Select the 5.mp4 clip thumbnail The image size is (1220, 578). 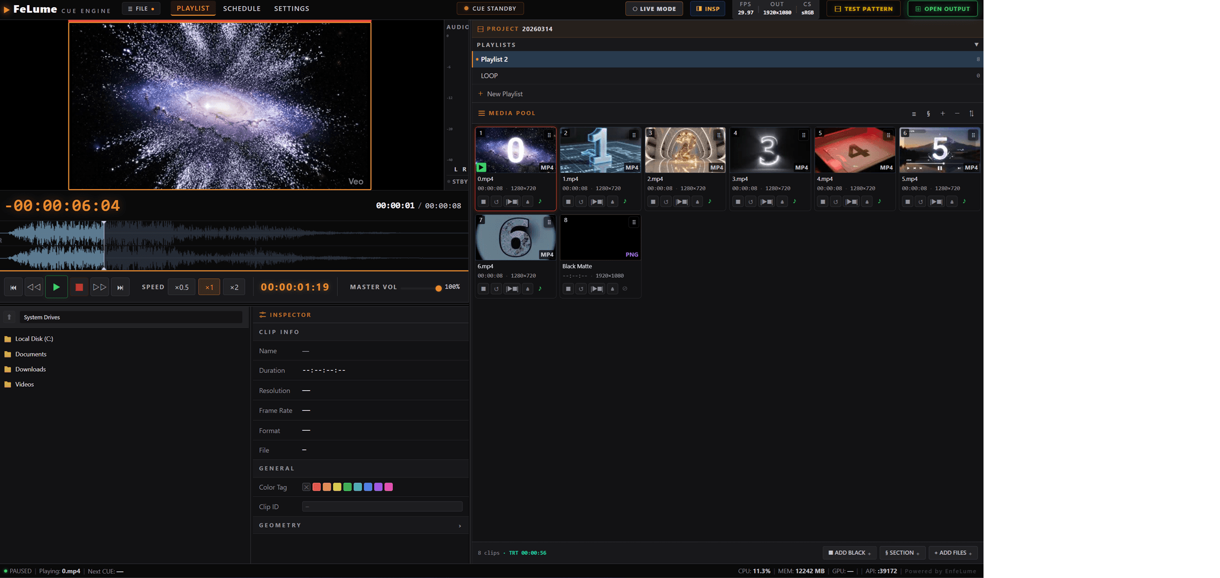940,150
